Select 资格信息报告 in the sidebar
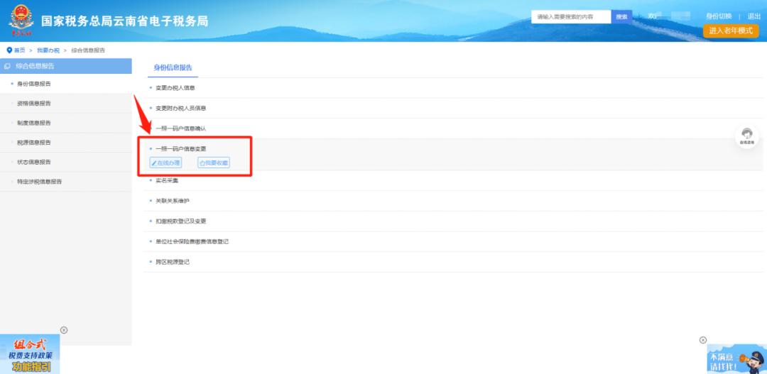The image size is (767, 374). [34, 104]
